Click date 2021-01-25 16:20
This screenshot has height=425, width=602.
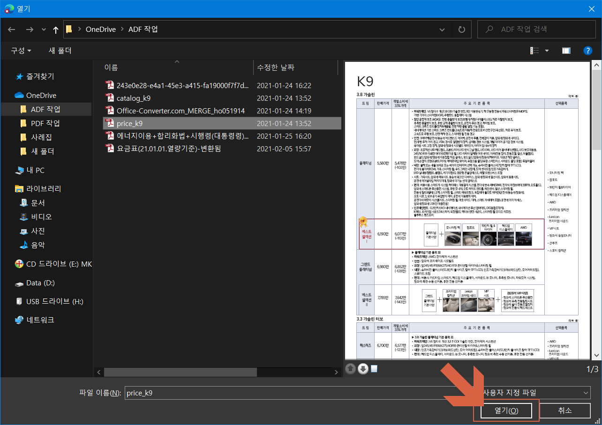(284, 136)
